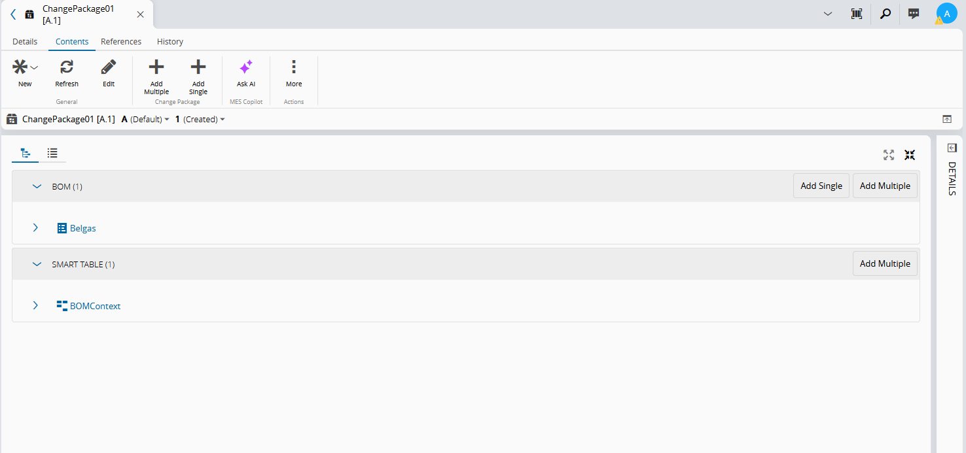
Task: Open the Belgas link
Action: point(83,228)
